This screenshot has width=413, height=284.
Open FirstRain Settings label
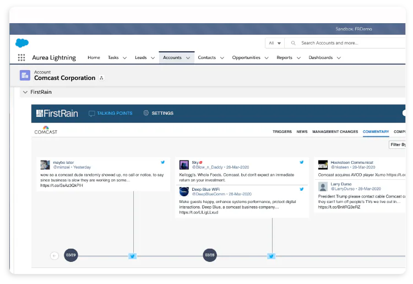pyautogui.click(x=162, y=113)
